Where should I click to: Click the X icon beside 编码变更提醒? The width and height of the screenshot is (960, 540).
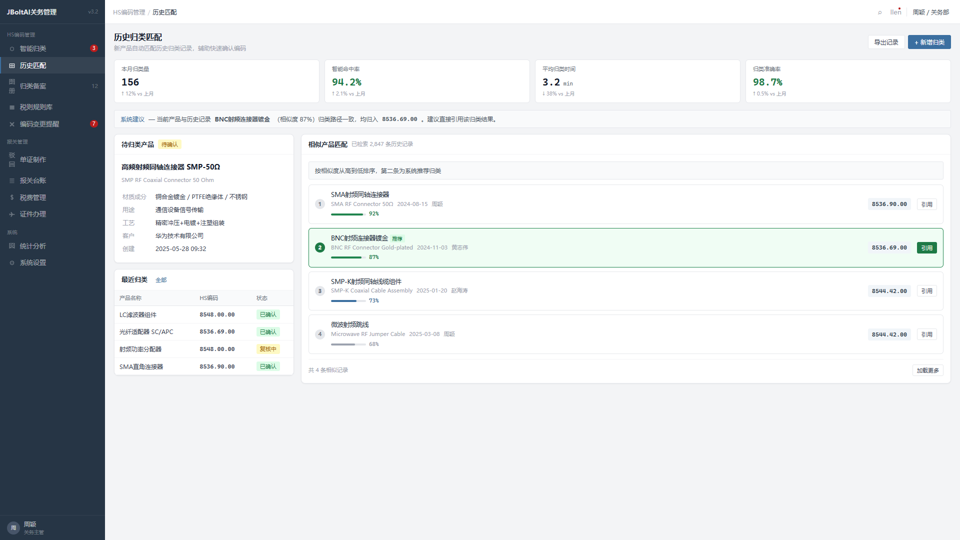12,124
